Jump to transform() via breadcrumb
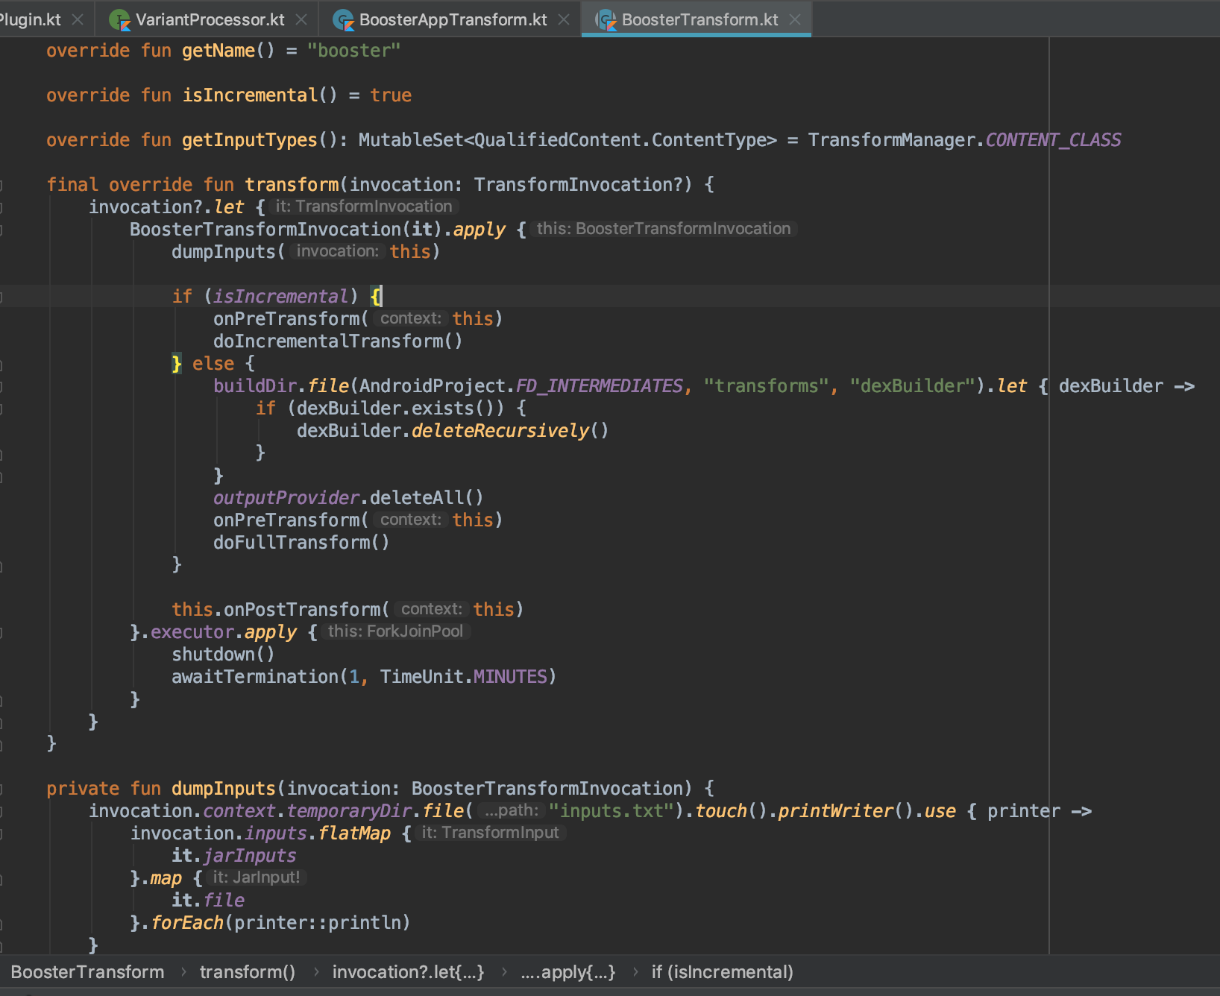 [247, 972]
